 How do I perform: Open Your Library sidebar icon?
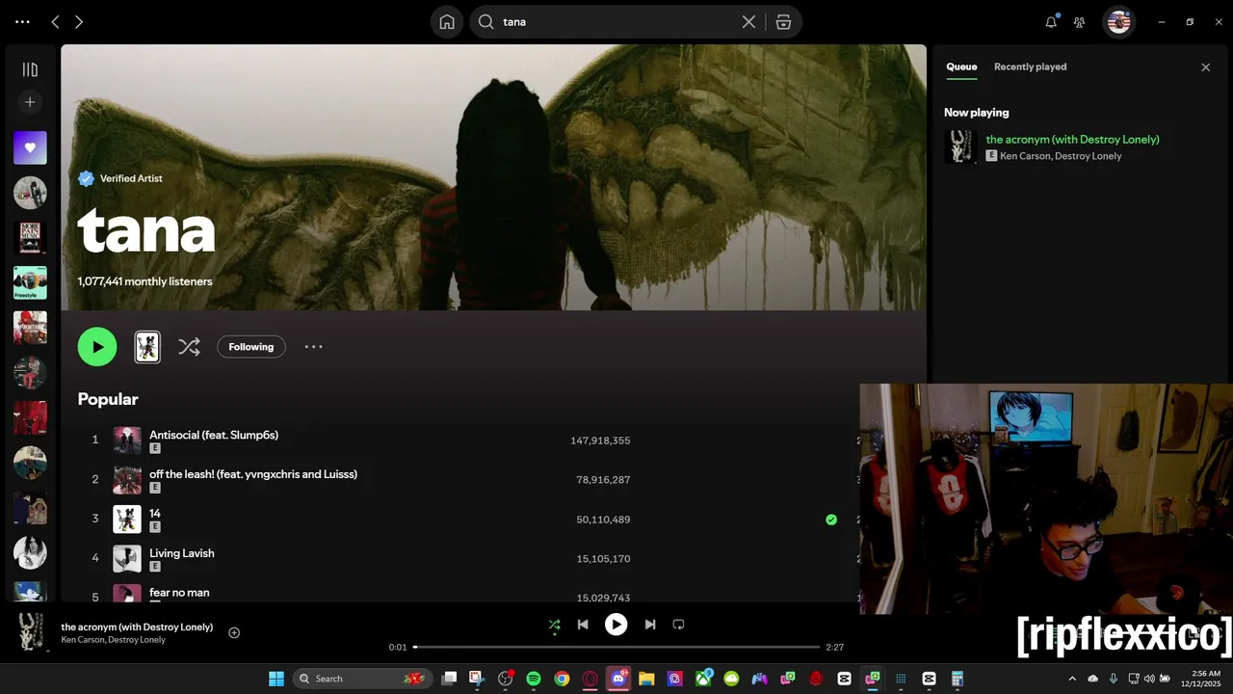pyautogui.click(x=30, y=69)
